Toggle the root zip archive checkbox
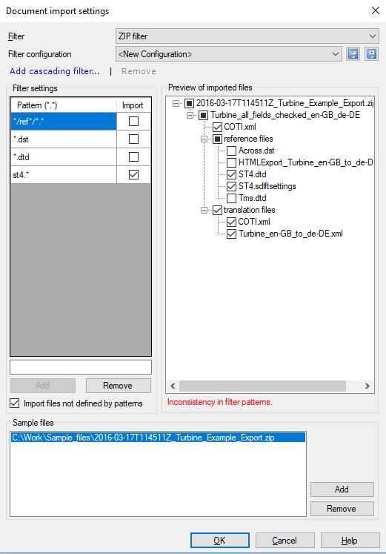Viewport: 386px width, 554px height. pos(190,103)
